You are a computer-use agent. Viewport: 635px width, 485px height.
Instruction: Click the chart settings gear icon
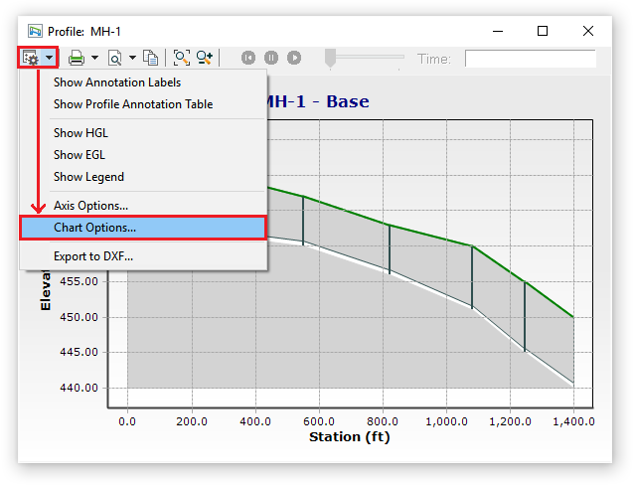click(x=30, y=59)
